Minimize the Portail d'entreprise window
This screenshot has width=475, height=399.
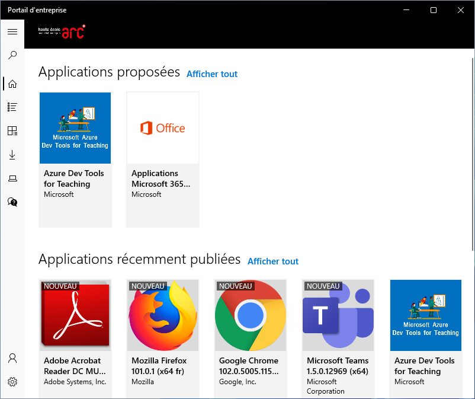406,10
